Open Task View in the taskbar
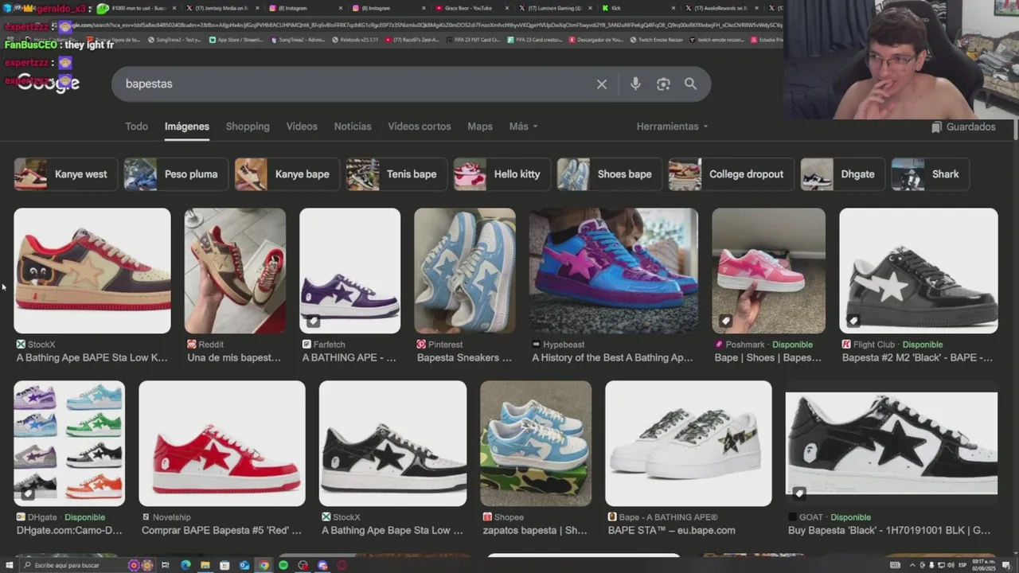This screenshot has height=573, width=1019. (166, 565)
